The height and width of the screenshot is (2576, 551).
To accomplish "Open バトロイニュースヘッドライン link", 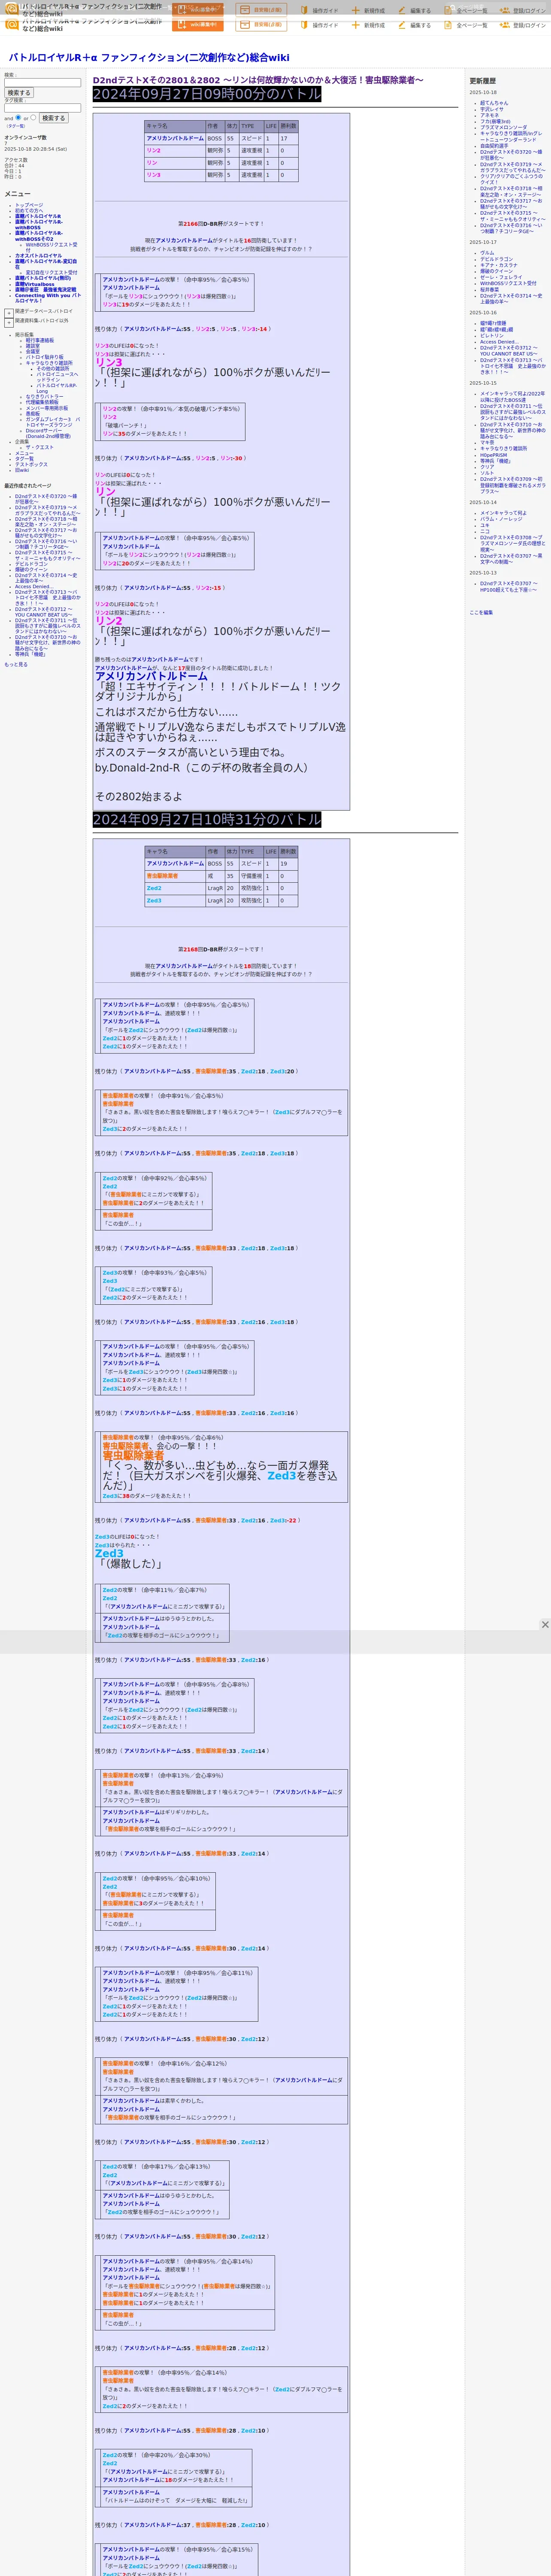I will tap(57, 377).
